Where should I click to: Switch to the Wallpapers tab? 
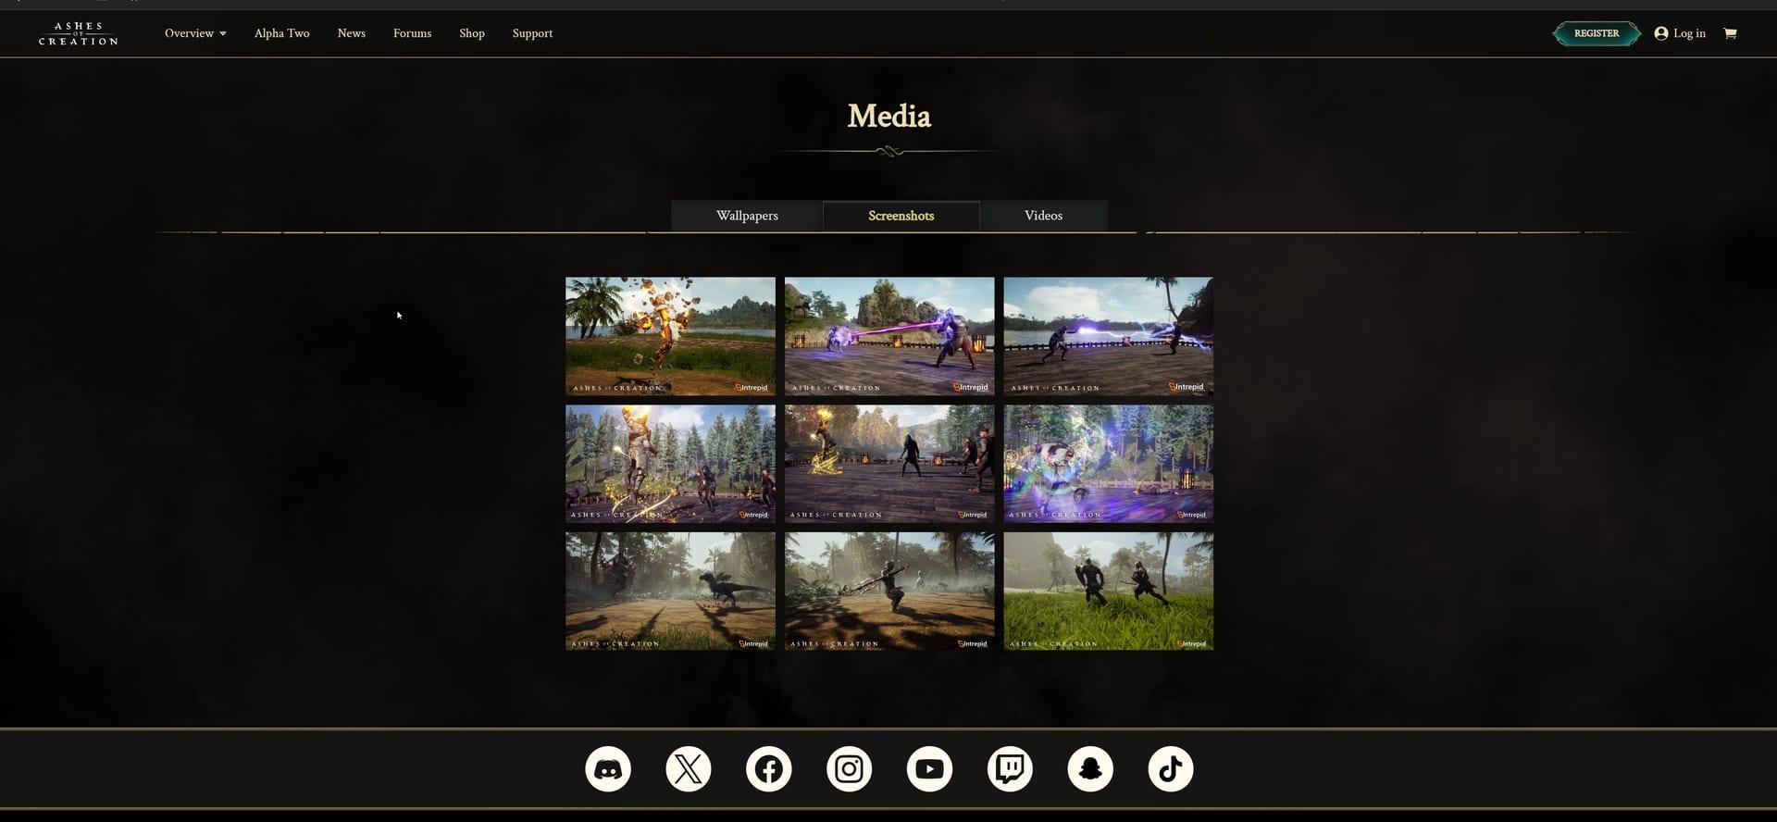(747, 216)
